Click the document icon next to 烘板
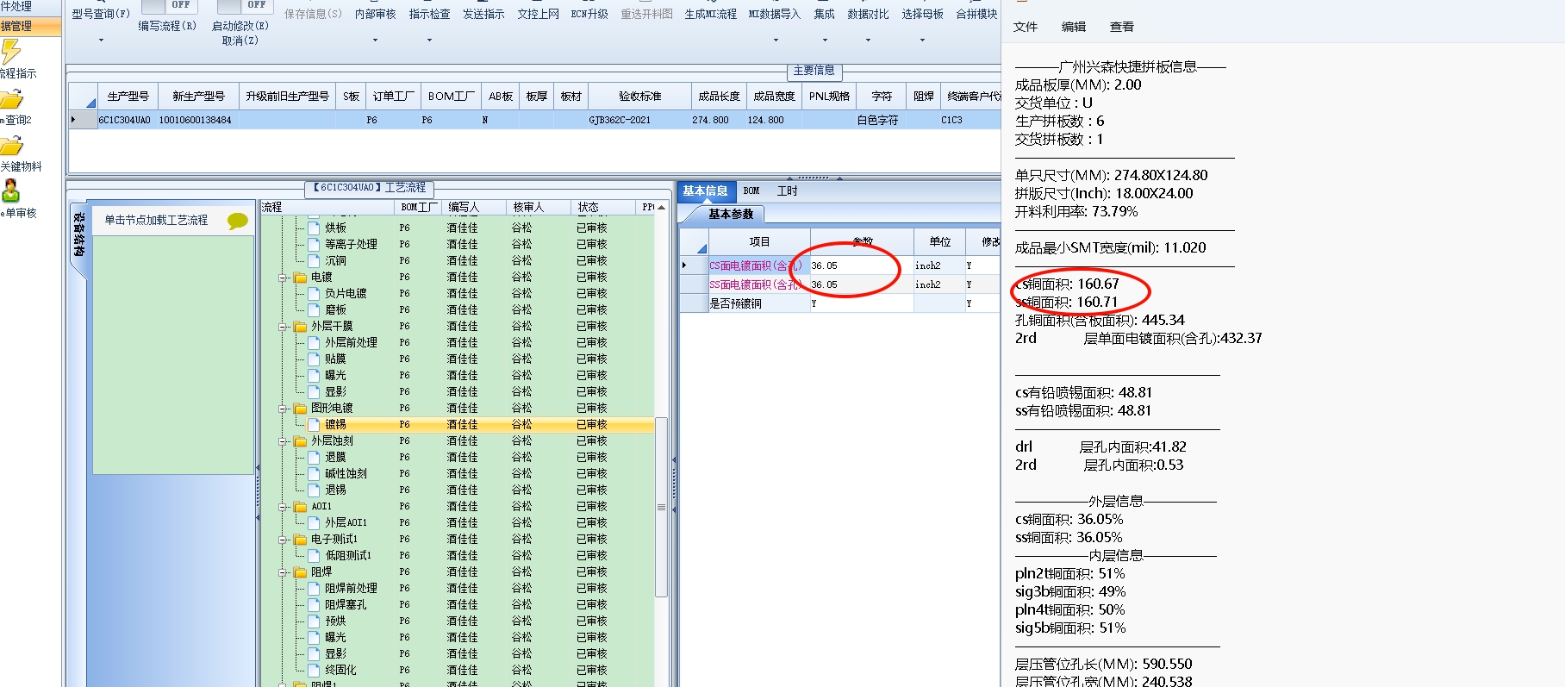This screenshot has height=687, width=1565. 314,228
